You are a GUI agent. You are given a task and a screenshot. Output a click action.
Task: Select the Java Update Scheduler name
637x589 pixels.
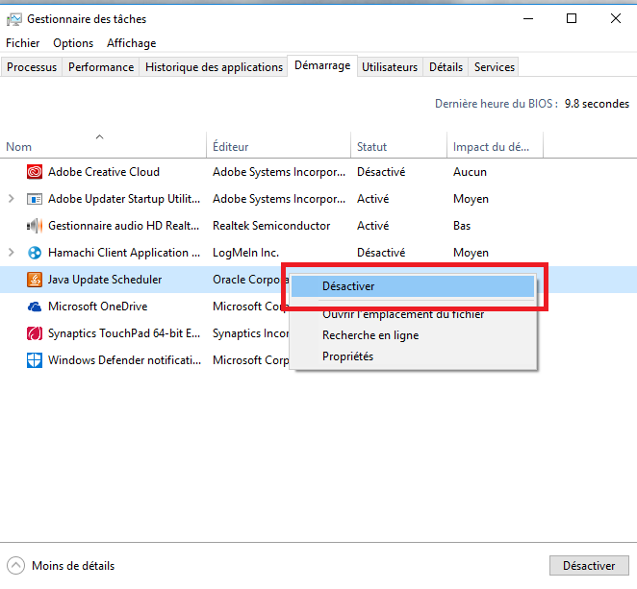pyautogui.click(x=105, y=280)
